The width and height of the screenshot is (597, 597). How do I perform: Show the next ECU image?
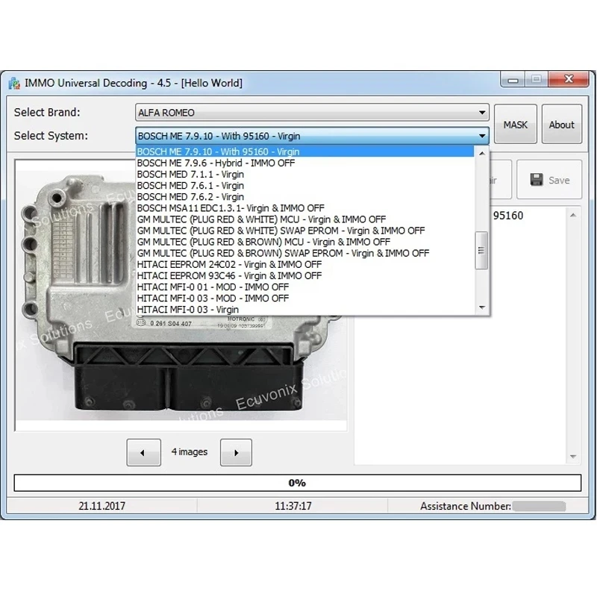tap(236, 452)
